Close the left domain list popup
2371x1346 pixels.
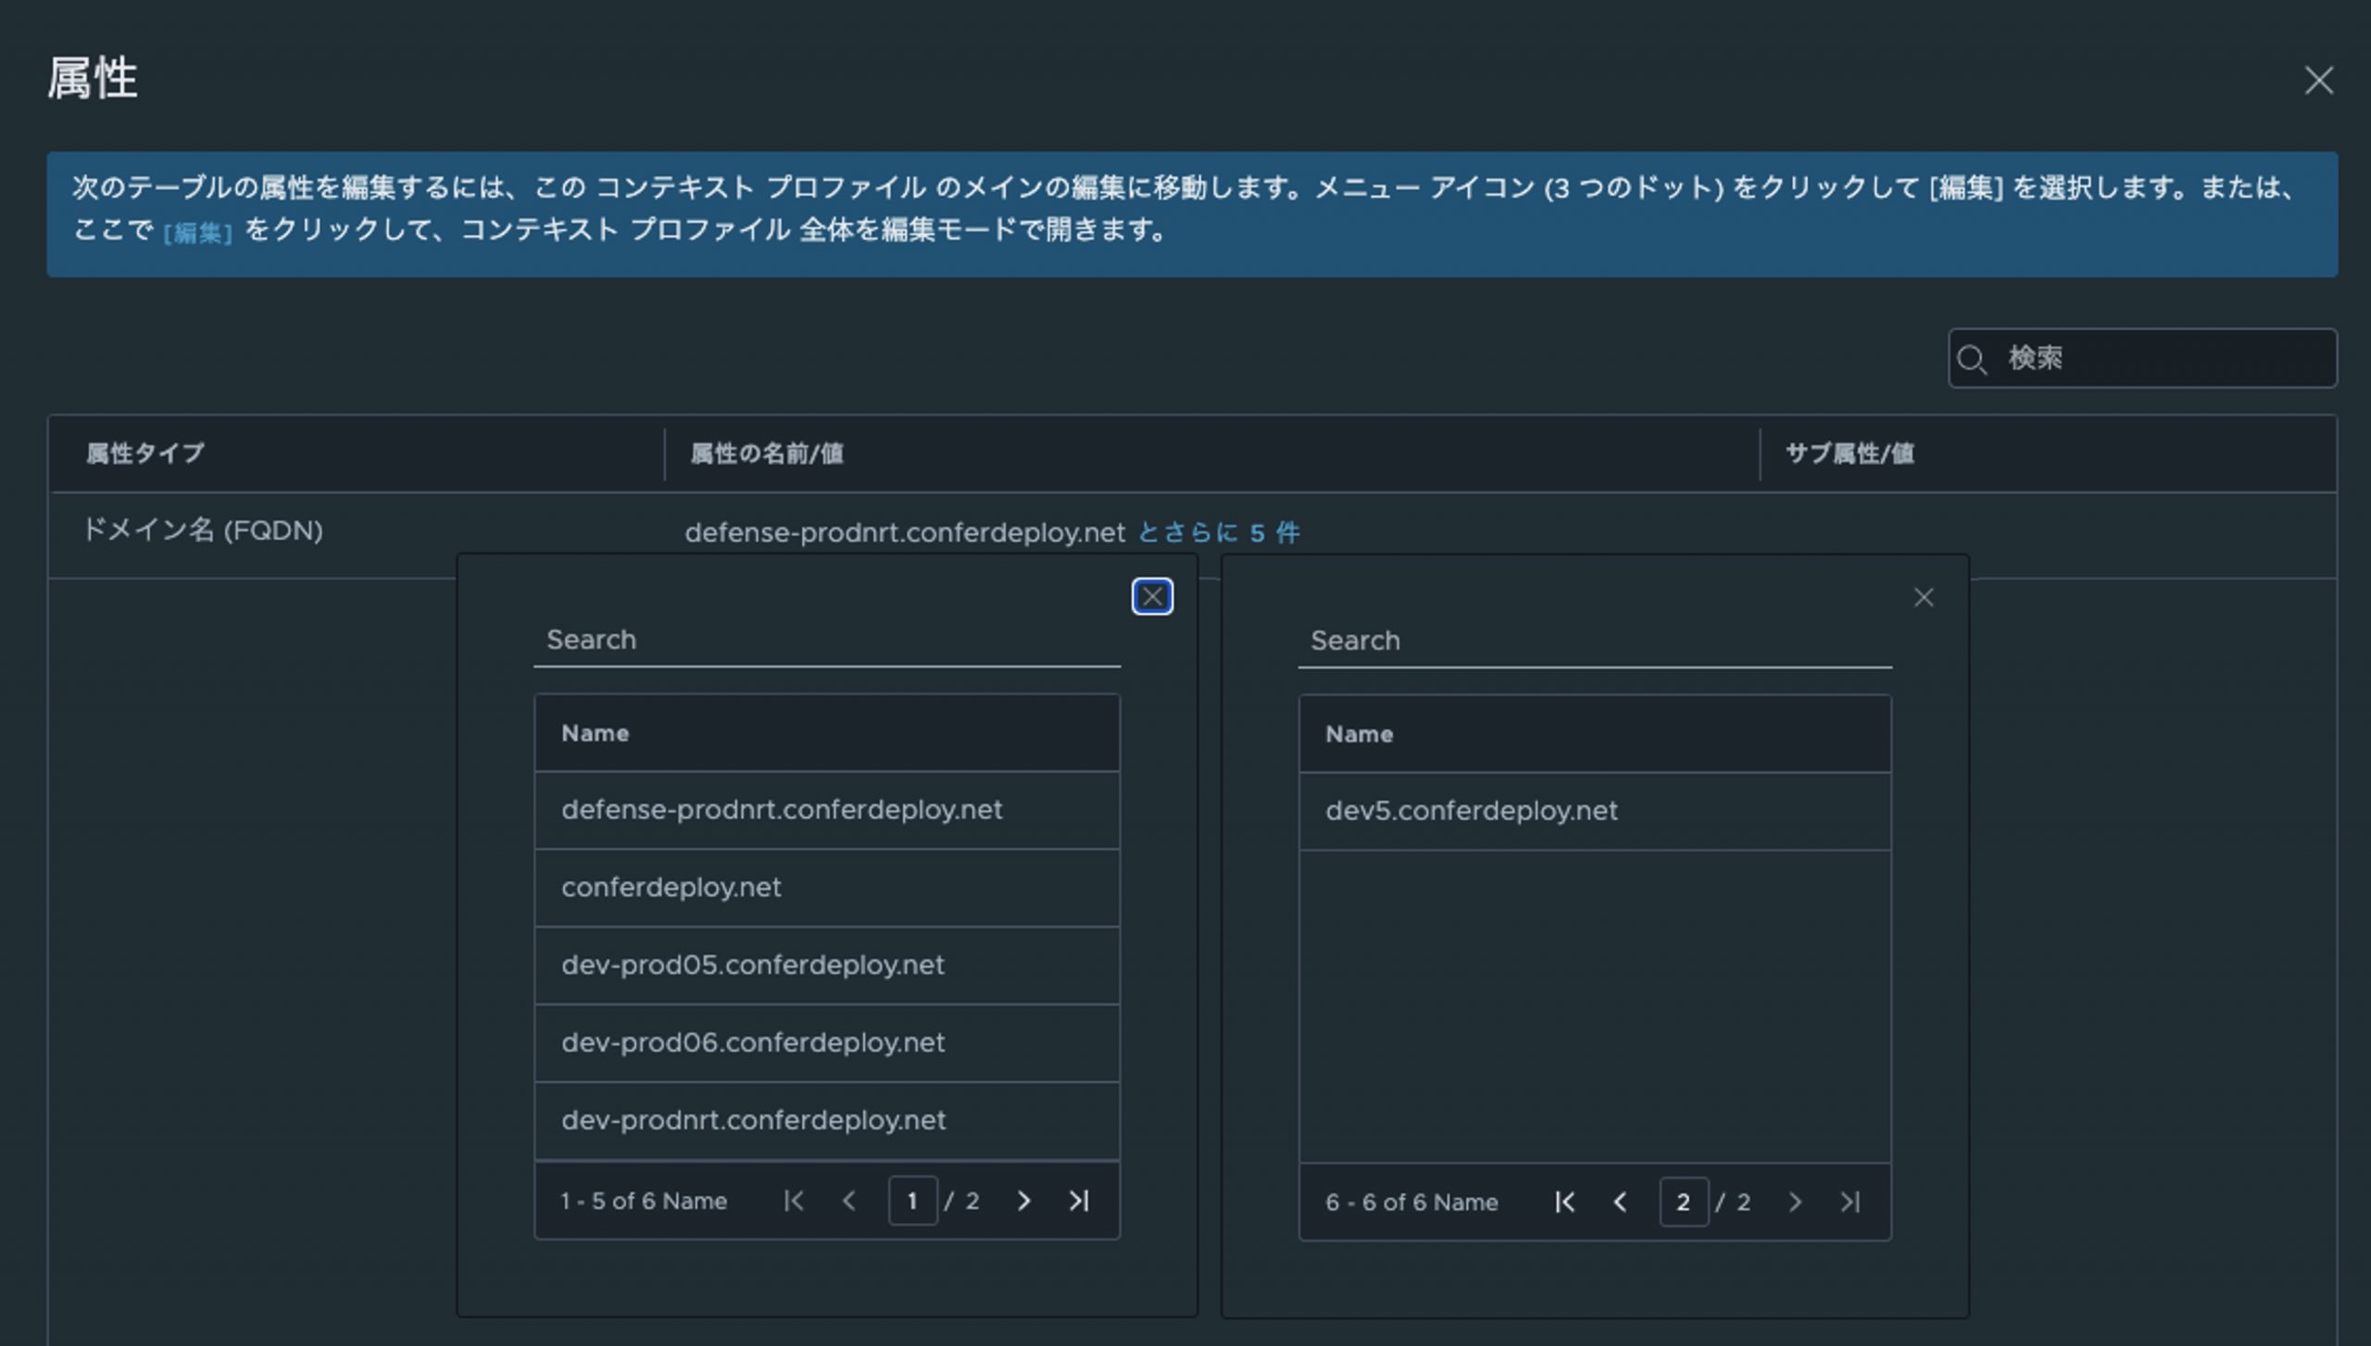coord(1152,597)
